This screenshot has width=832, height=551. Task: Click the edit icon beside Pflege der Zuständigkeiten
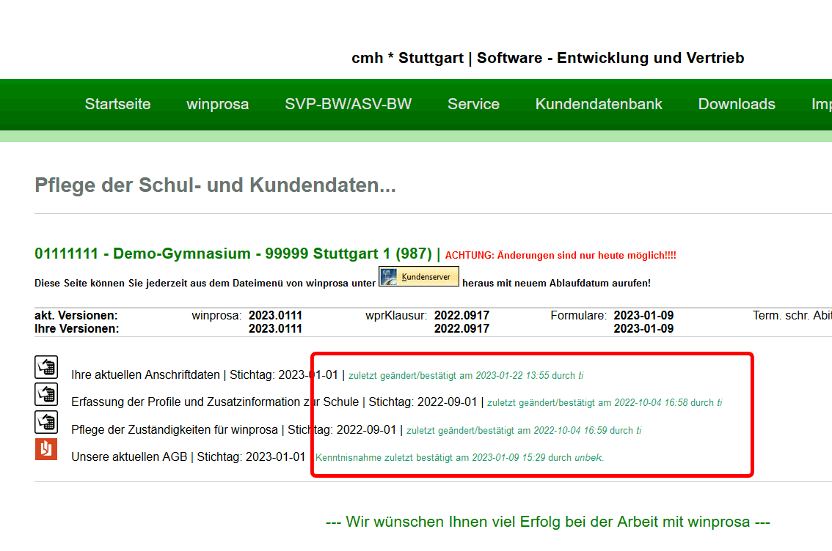(46, 422)
